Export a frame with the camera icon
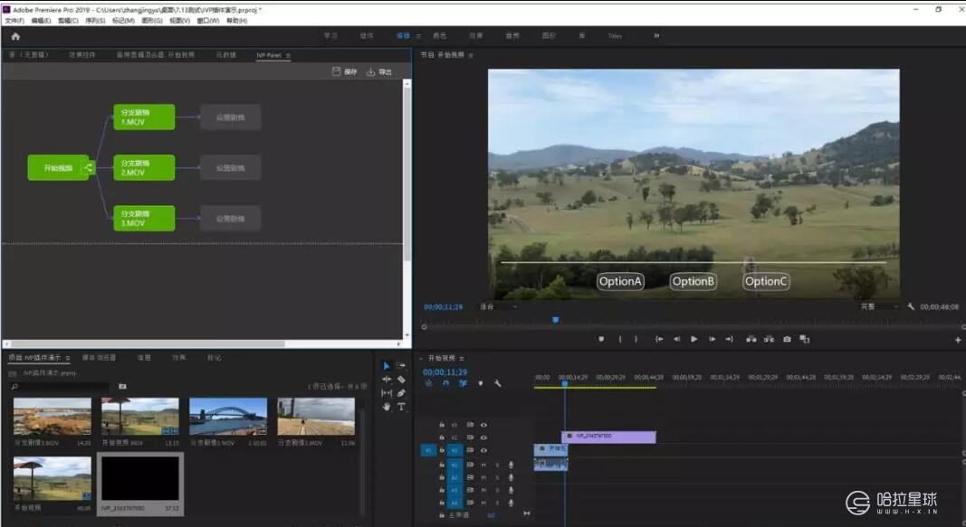 point(787,339)
